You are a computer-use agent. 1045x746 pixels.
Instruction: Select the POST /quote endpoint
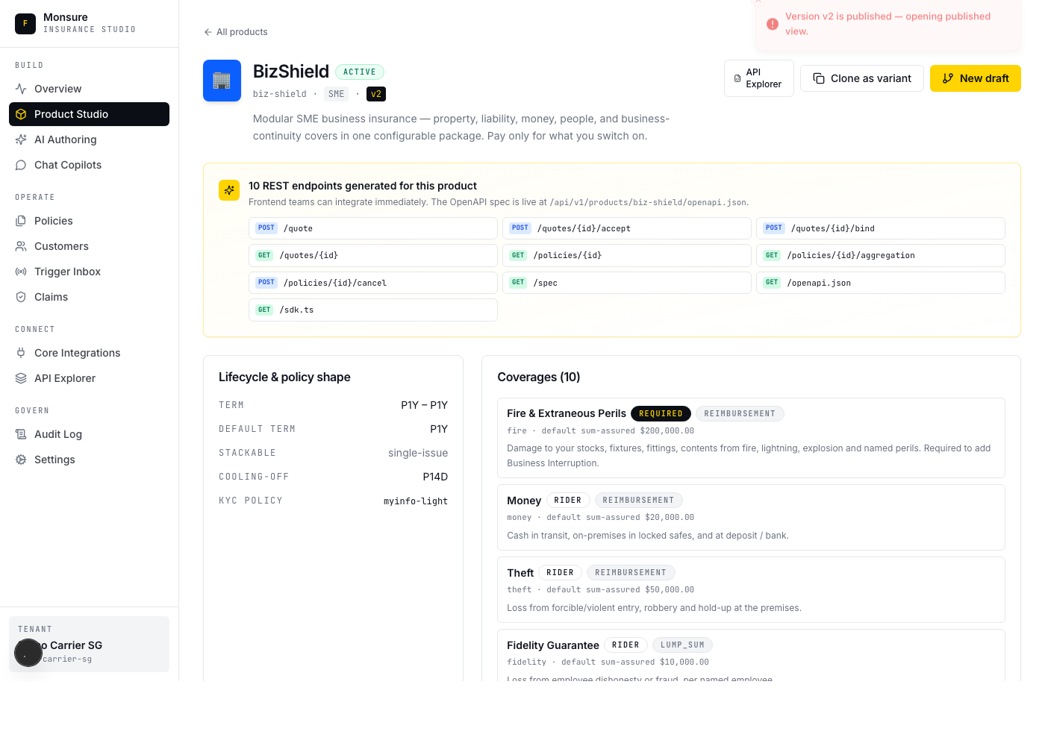click(x=372, y=228)
